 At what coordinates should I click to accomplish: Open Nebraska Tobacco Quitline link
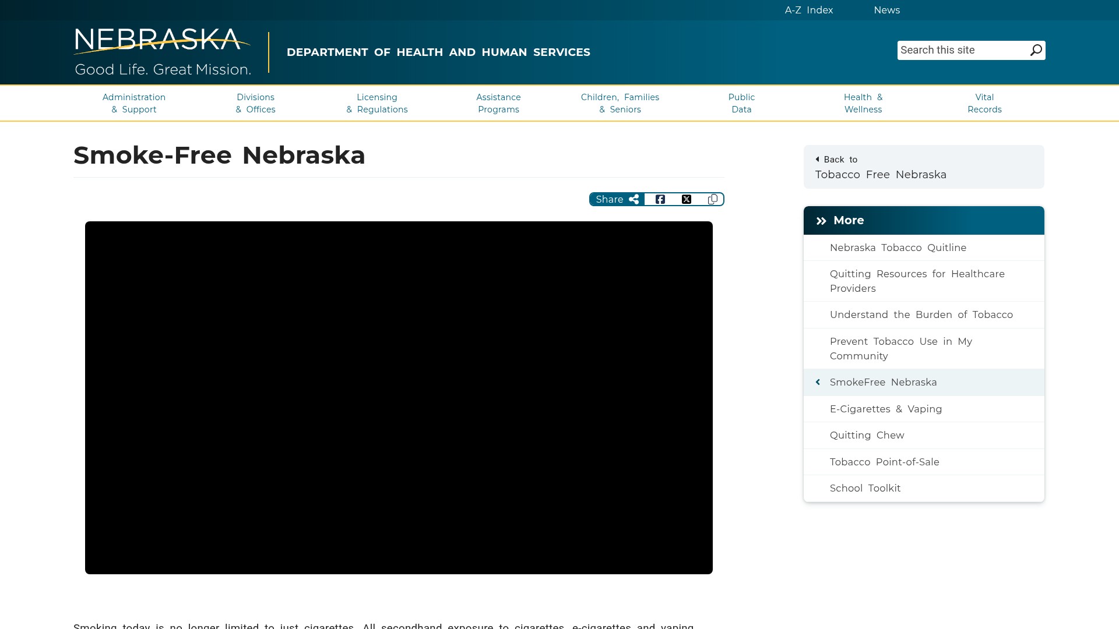tap(924, 248)
